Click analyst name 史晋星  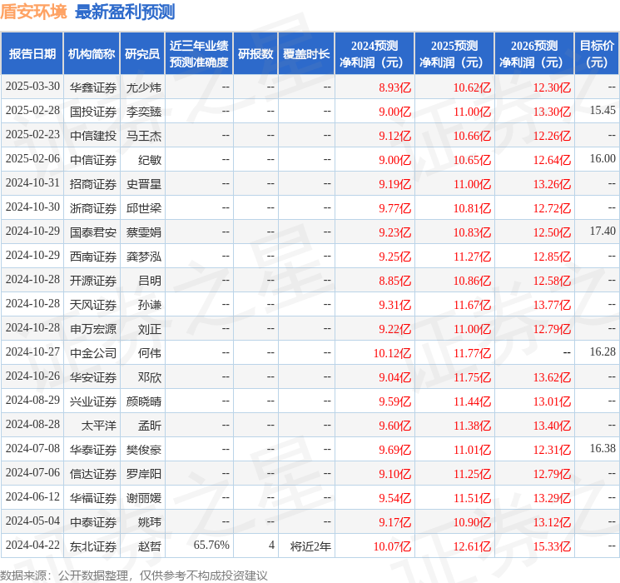click(143, 184)
